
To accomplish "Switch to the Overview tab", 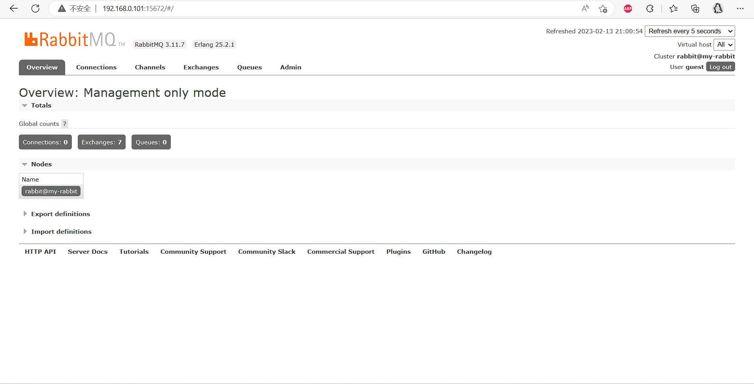I will 42,67.
